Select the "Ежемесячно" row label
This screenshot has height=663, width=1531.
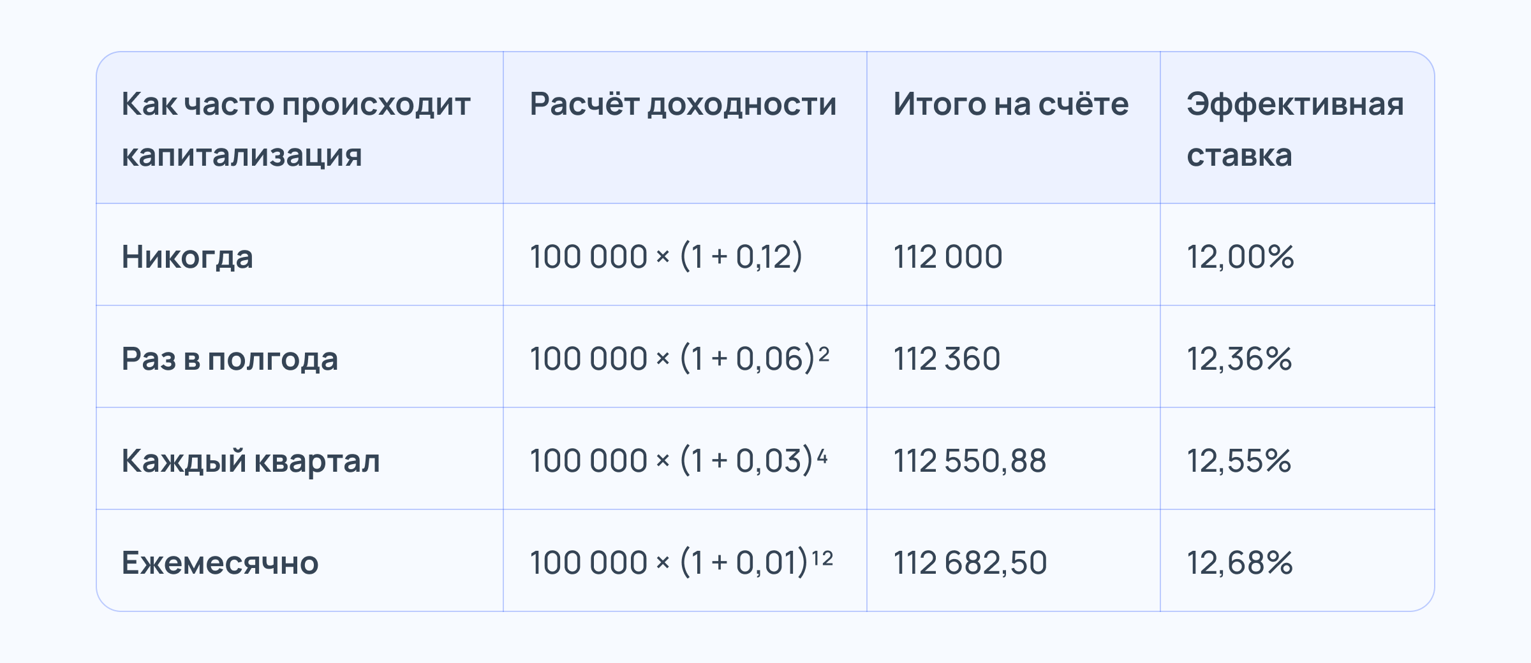220,563
